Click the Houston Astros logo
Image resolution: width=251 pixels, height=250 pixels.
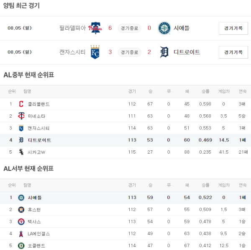click(x=21, y=209)
